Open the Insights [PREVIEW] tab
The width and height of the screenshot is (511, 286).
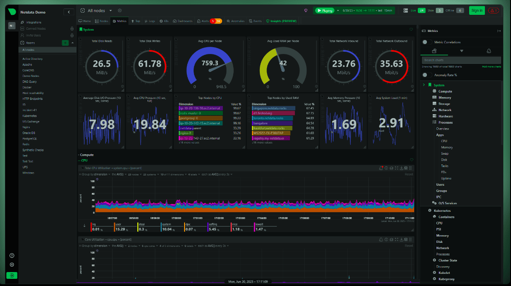[281, 21]
